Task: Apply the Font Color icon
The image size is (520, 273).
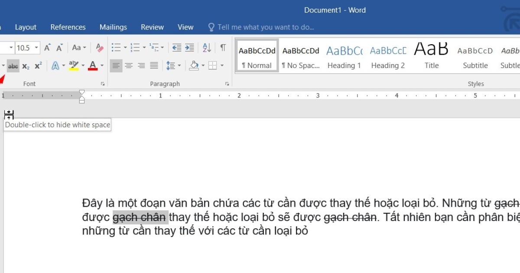Action: [93, 66]
